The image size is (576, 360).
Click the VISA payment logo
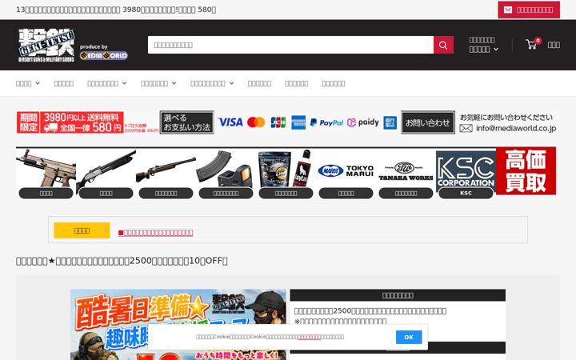[230, 122]
